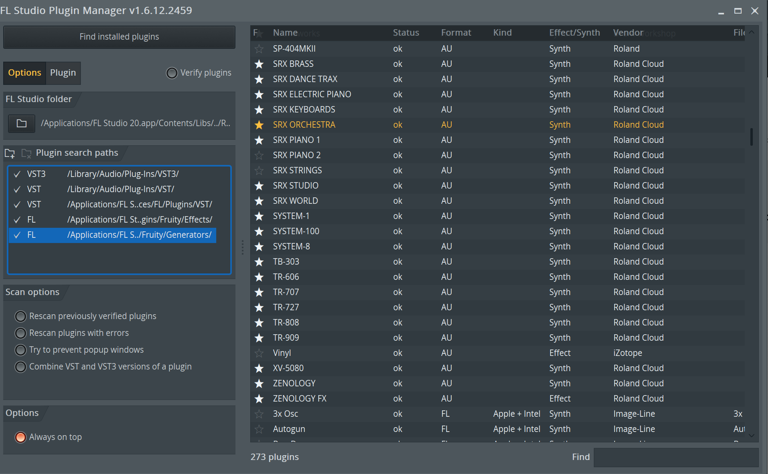Toggle favorite star for SRX PIANO 1
Viewport: 768px width, 474px height.
click(259, 140)
